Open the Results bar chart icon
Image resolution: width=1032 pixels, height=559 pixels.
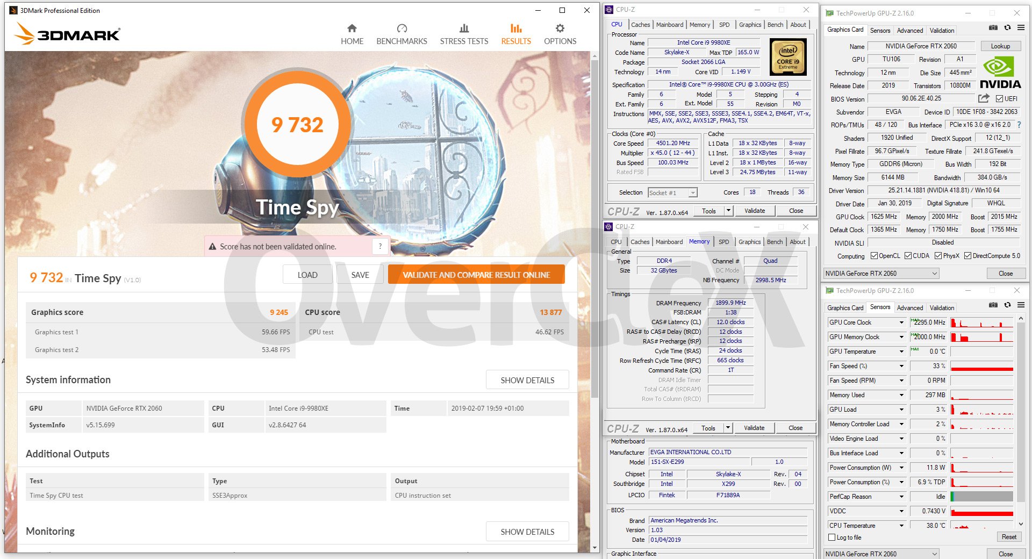516,28
